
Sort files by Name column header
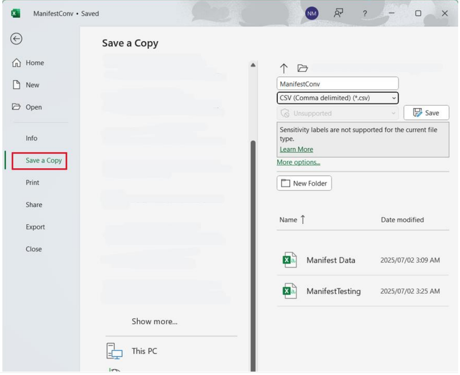tap(288, 220)
